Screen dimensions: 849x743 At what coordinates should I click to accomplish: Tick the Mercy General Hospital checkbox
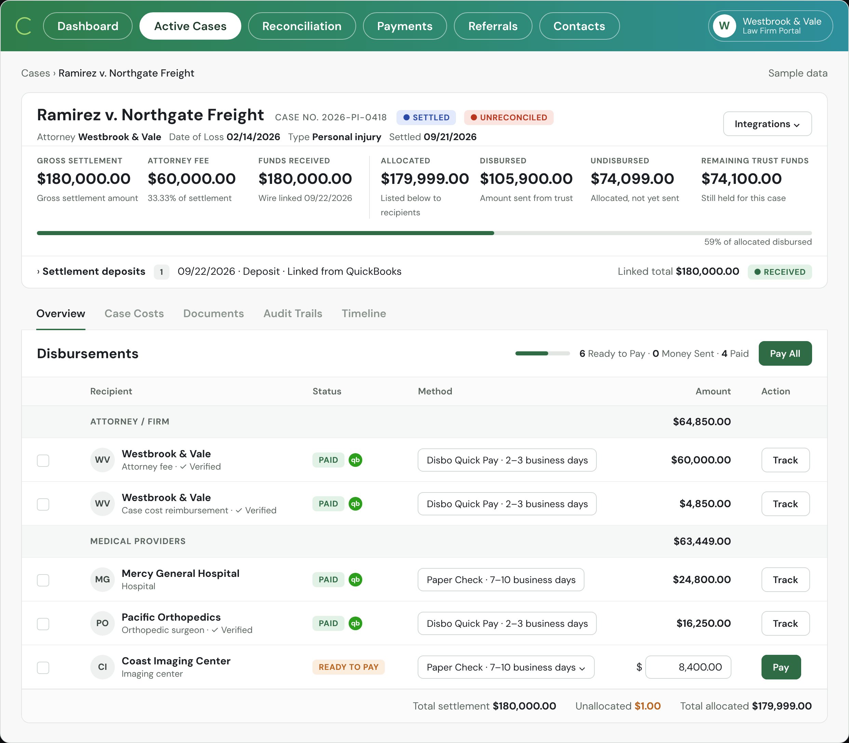[x=43, y=580]
